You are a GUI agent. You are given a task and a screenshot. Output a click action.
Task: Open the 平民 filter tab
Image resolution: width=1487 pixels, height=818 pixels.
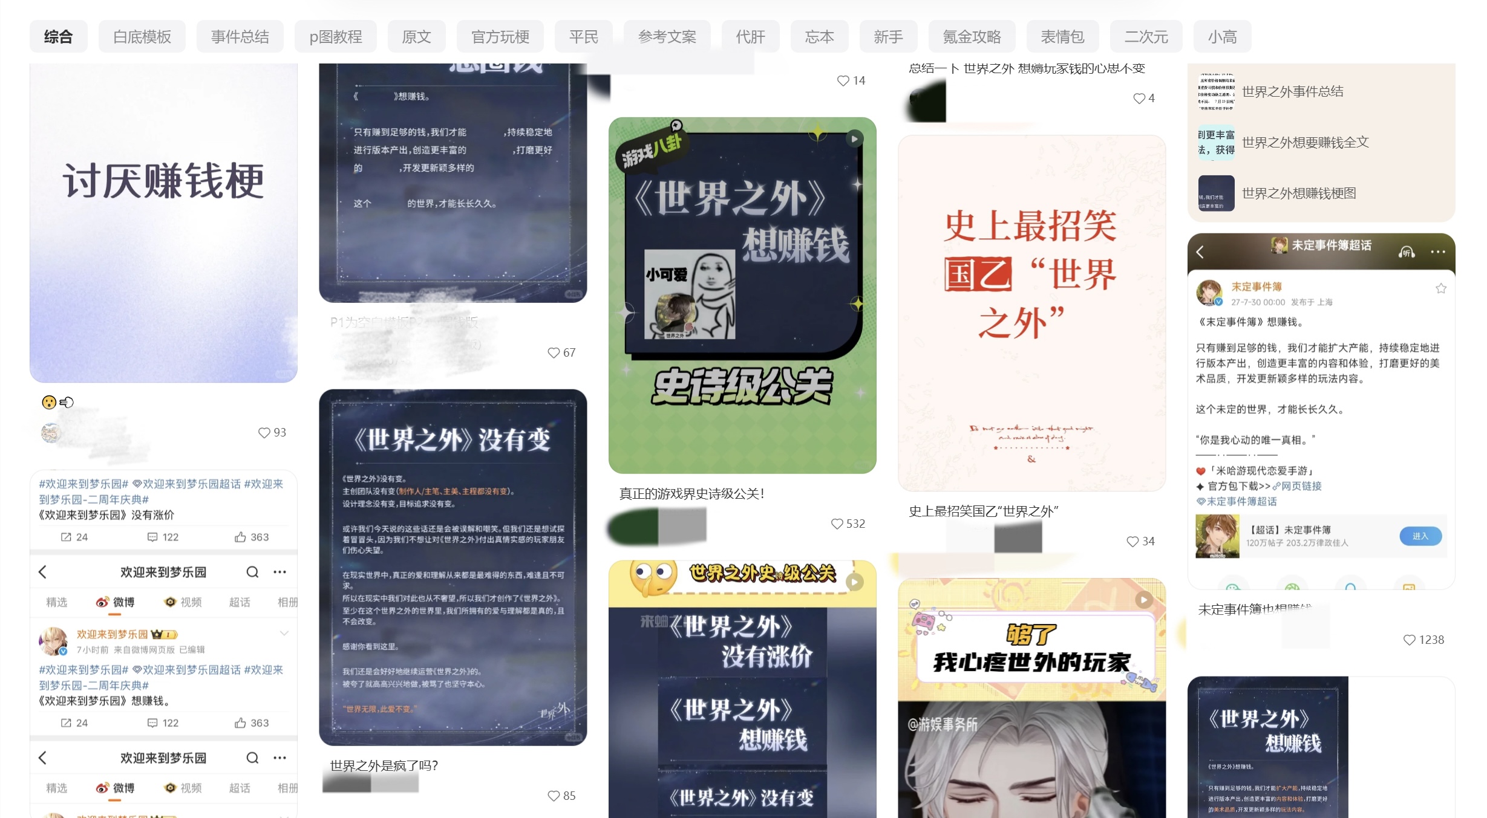(x=584, y=37)
